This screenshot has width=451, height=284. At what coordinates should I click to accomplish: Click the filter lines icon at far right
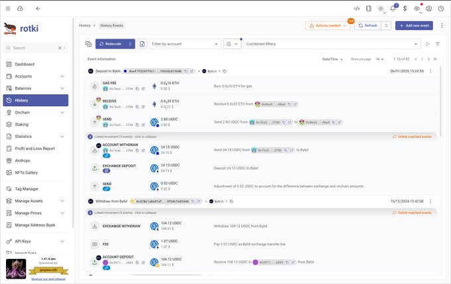coord(438,44)
